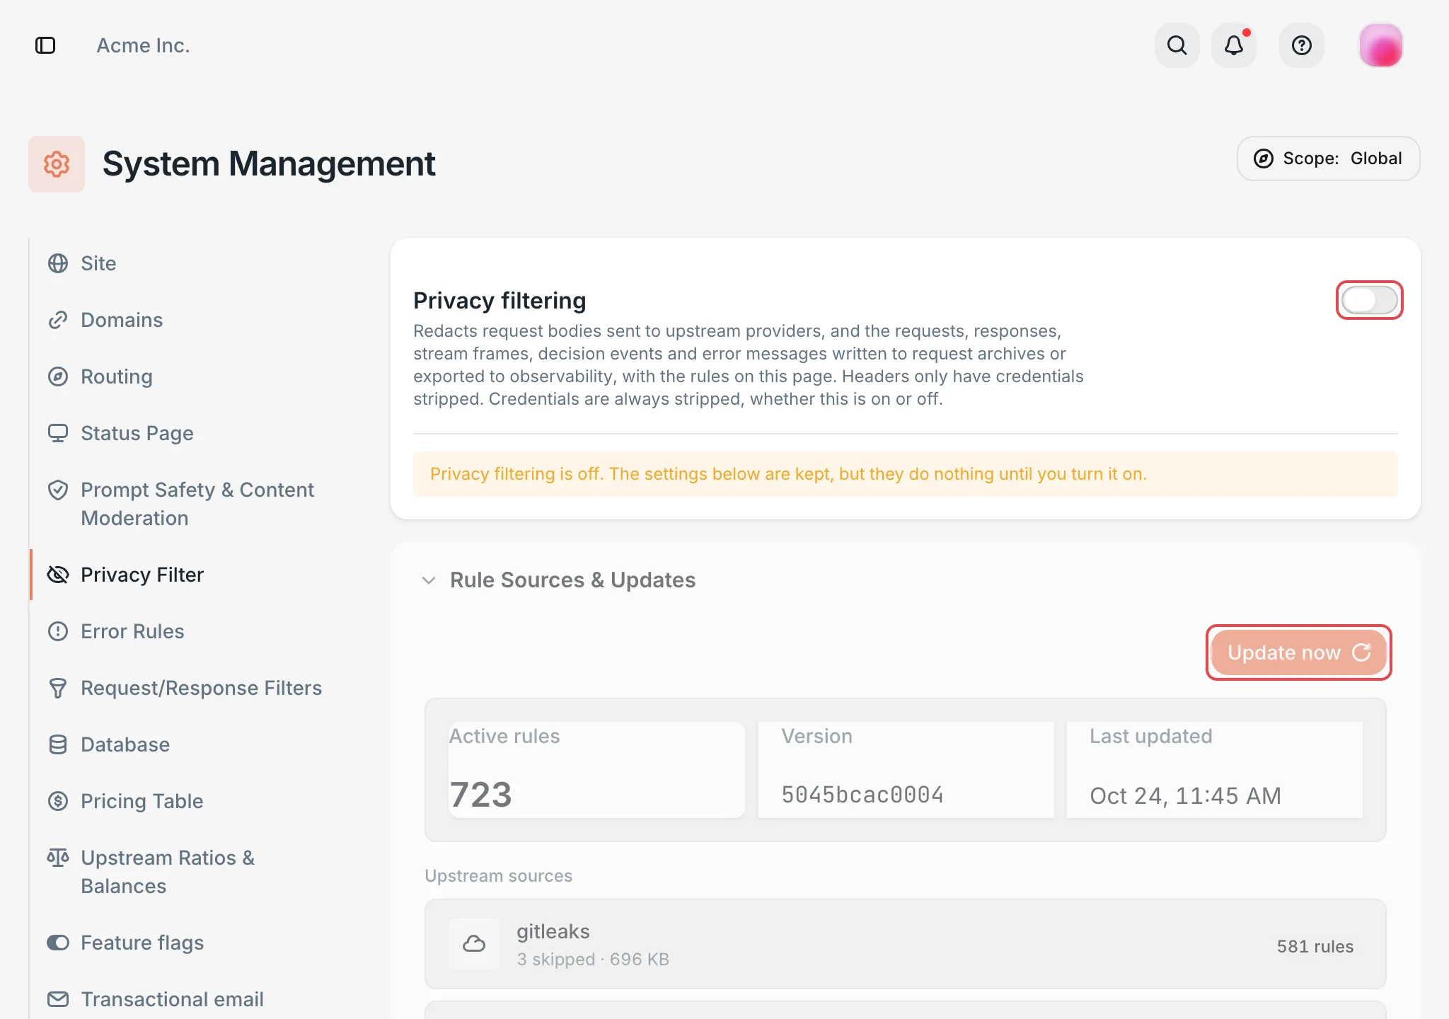Viewport: 1449px width, 1019px height.
Task: Click the Privacy Filter eye-off icon
Action: point(58,575)
